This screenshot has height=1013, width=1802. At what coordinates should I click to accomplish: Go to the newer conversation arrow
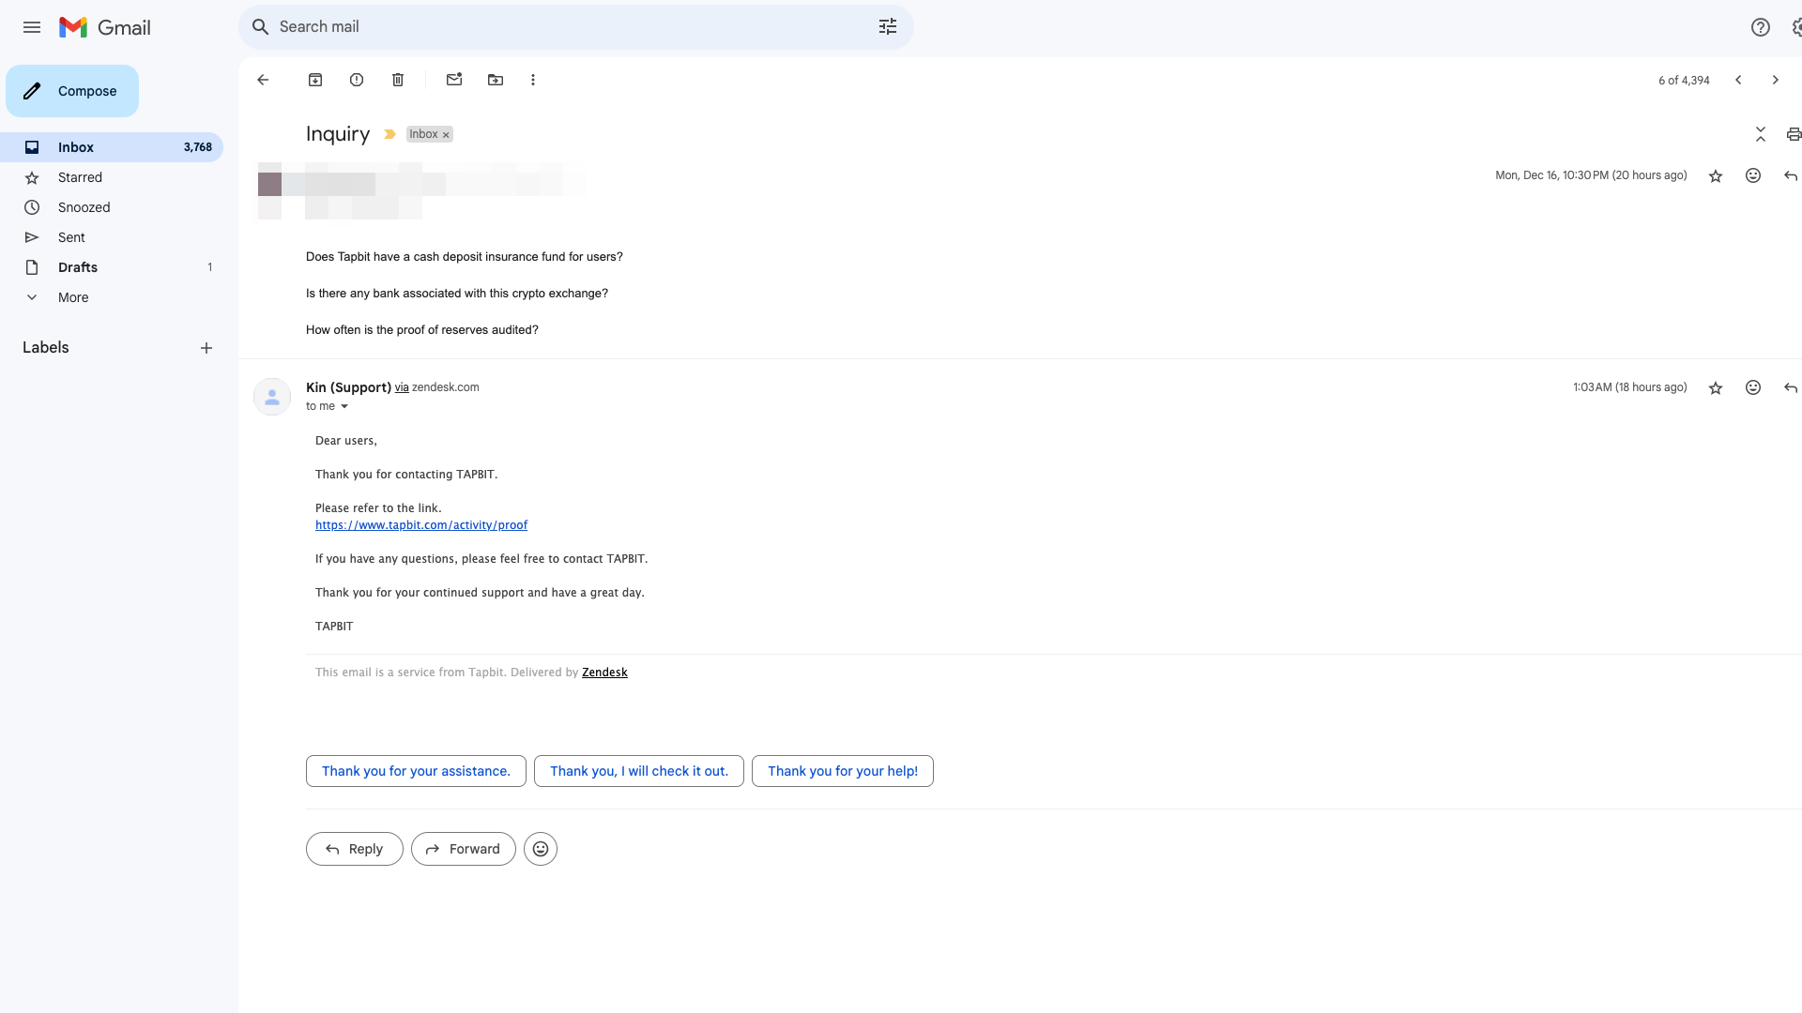(1738, 80)
